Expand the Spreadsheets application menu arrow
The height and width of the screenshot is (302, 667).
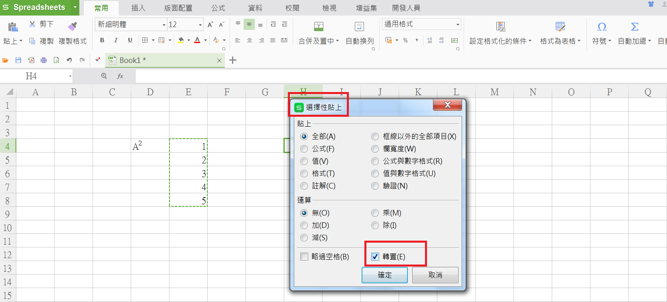(x=75, y=8)
